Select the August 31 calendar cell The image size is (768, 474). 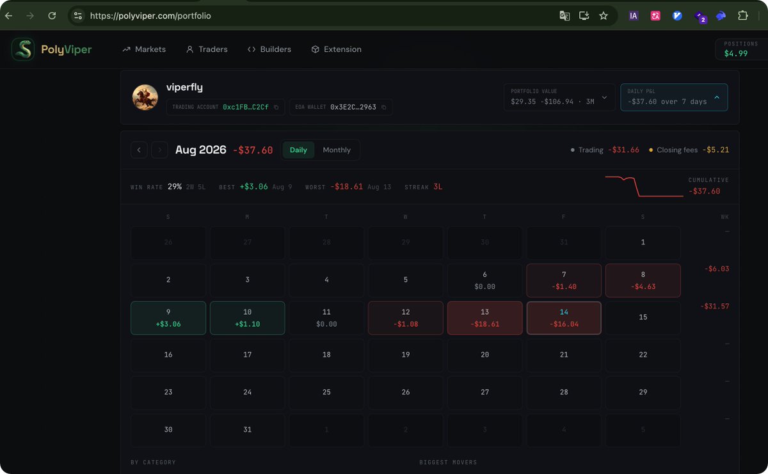(x=248, y=431)
